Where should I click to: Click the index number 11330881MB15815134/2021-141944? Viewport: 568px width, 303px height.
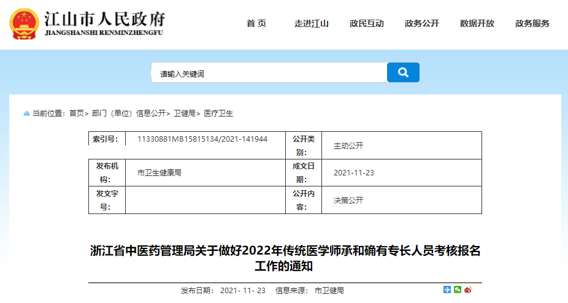[x=202, y=139]
